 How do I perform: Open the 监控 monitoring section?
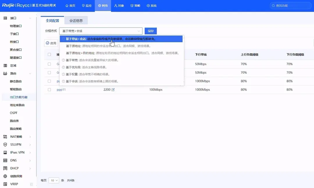(86, 6)
